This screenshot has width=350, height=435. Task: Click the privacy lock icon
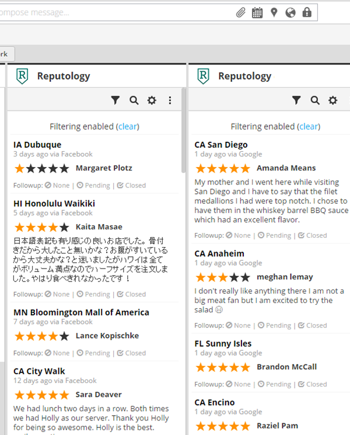(307, 12)
